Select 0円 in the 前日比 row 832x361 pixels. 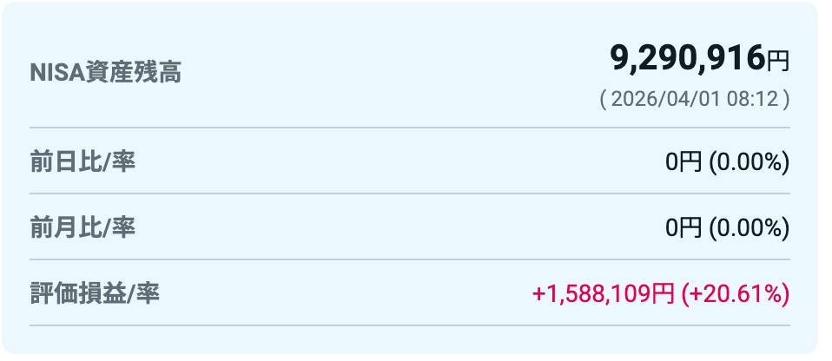683,162
